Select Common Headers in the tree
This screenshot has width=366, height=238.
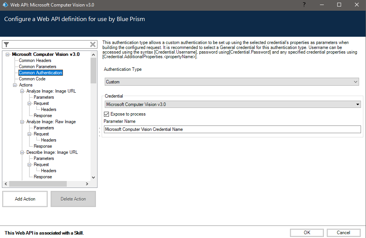pyautogui.click(x=35, y=60)
